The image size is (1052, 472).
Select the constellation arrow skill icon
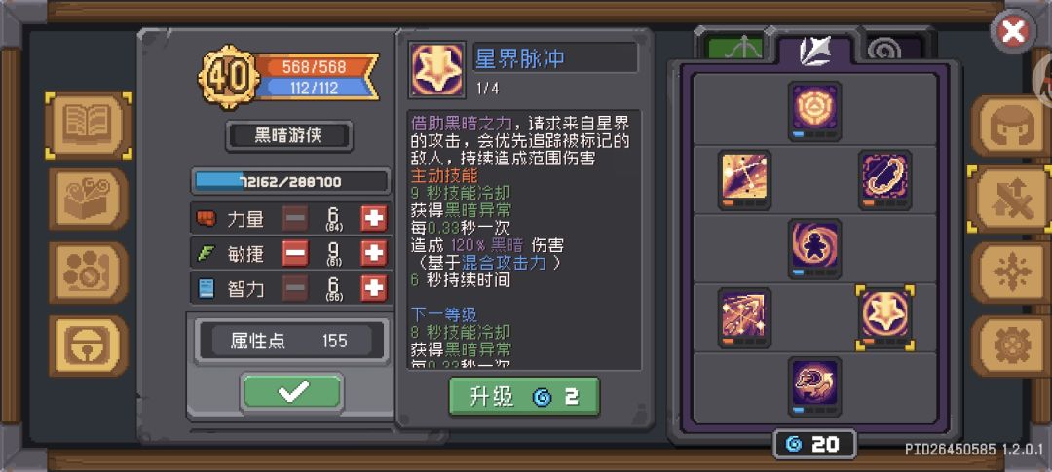click(745, 180)
